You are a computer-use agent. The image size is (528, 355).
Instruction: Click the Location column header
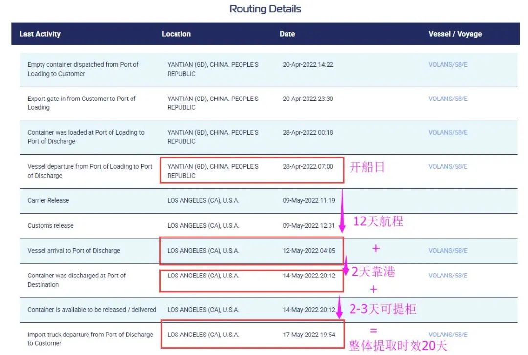click(176, 34)
